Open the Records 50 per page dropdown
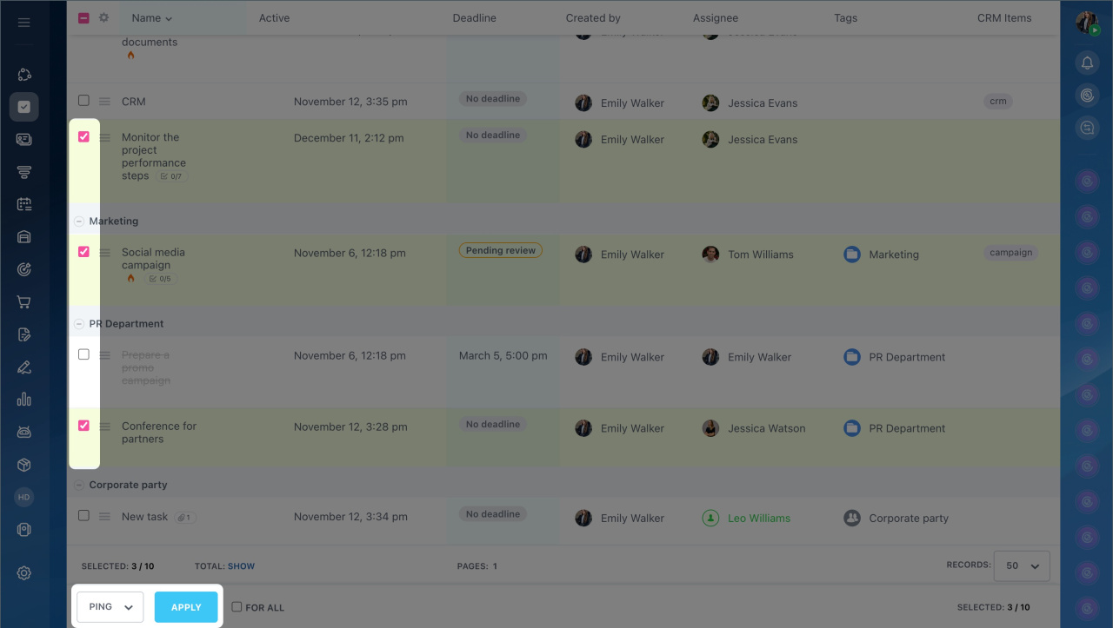The width and height of the screenshot is (1113, 628). (x=1022, y=565)
